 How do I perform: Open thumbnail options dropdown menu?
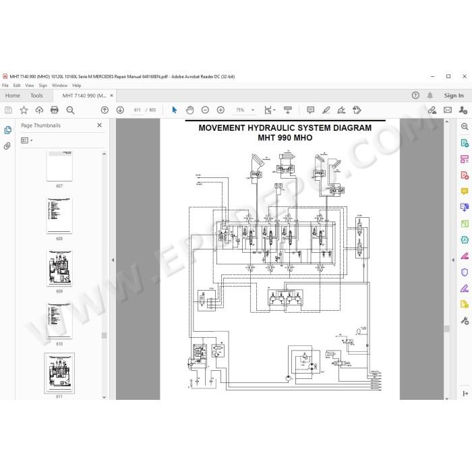26,140
